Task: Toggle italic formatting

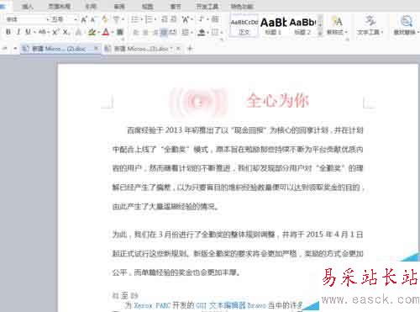Action: click(18, 32)
